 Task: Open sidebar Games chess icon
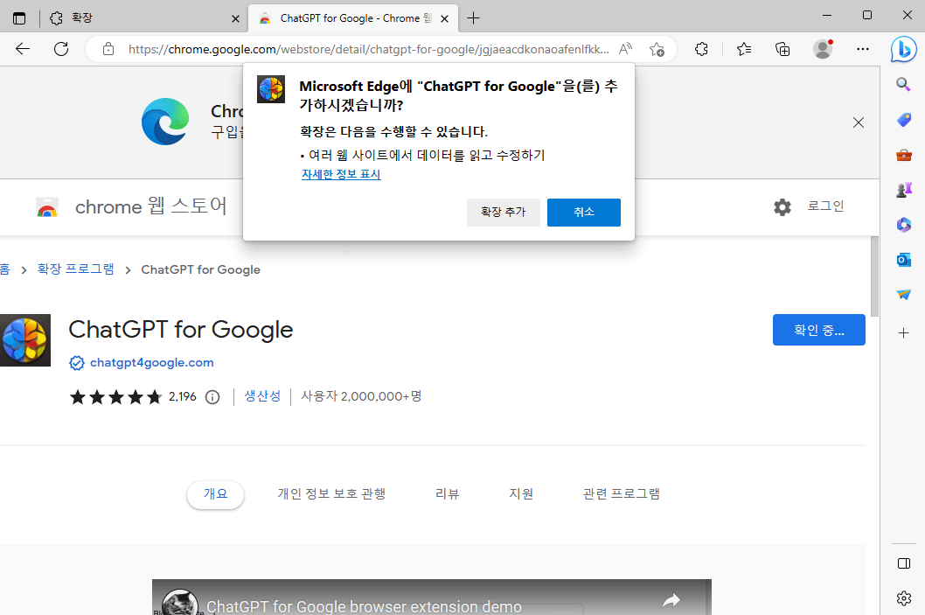coord(904,190)
